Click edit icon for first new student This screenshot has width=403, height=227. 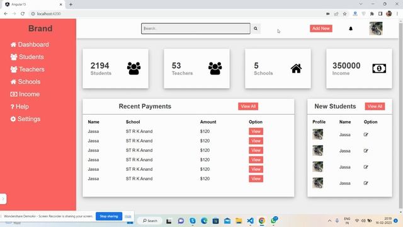click(x=366, y=134)
